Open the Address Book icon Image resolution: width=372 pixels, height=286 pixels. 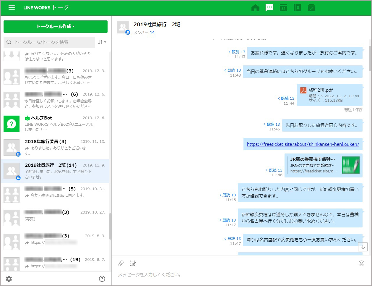(x=297, y=8)
